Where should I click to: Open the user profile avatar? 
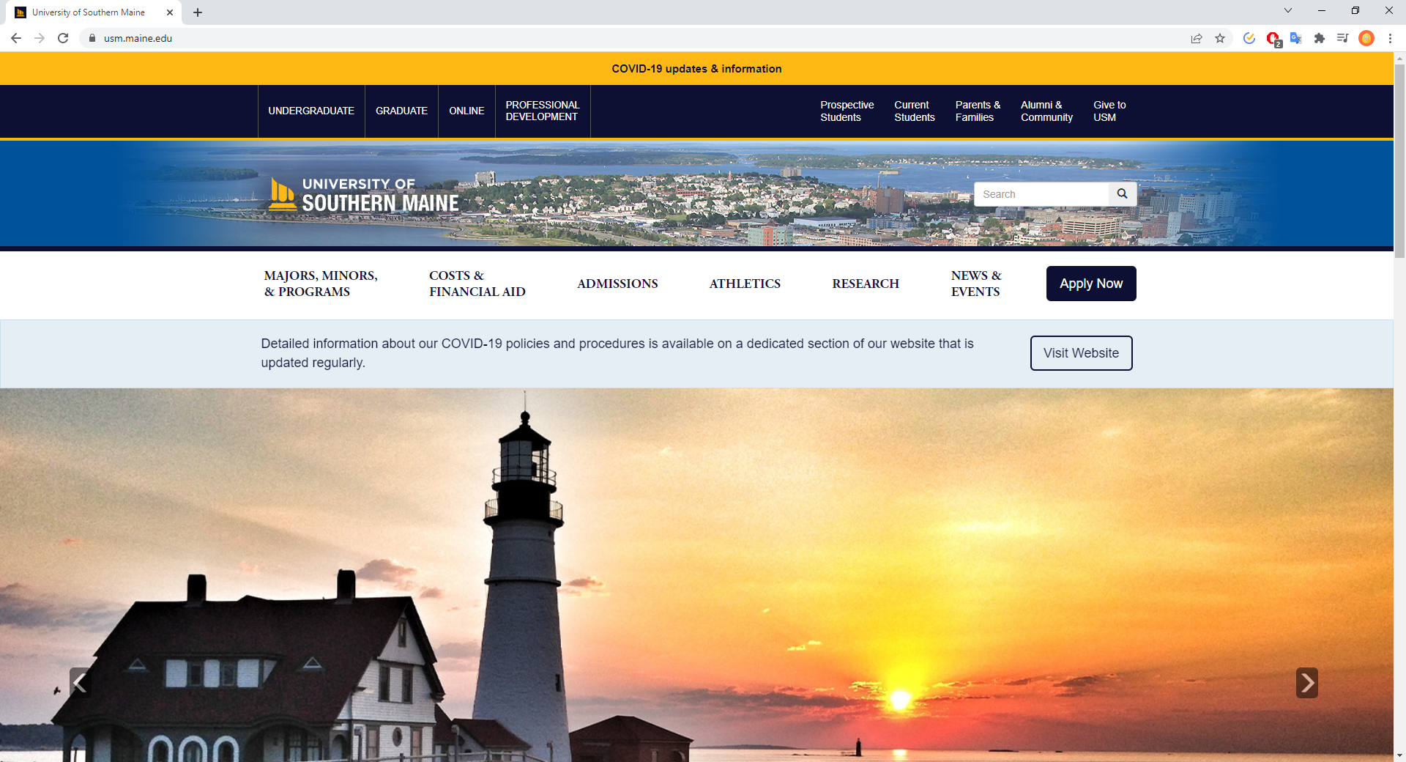(1366, 38)
